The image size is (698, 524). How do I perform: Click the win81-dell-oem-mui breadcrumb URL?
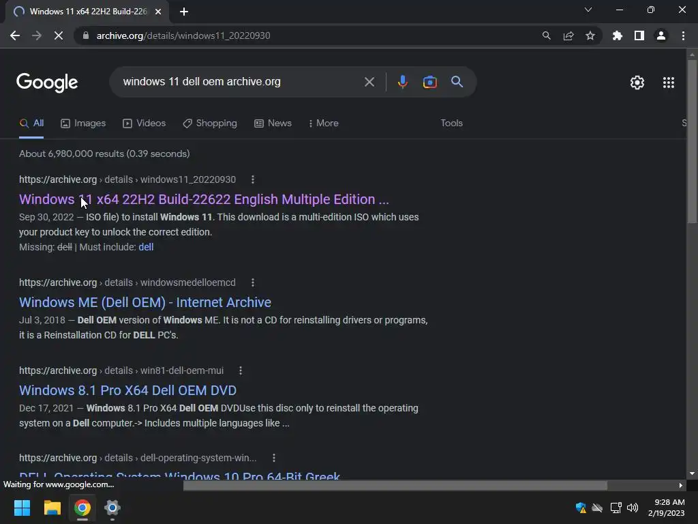click(x=121, y=370)
